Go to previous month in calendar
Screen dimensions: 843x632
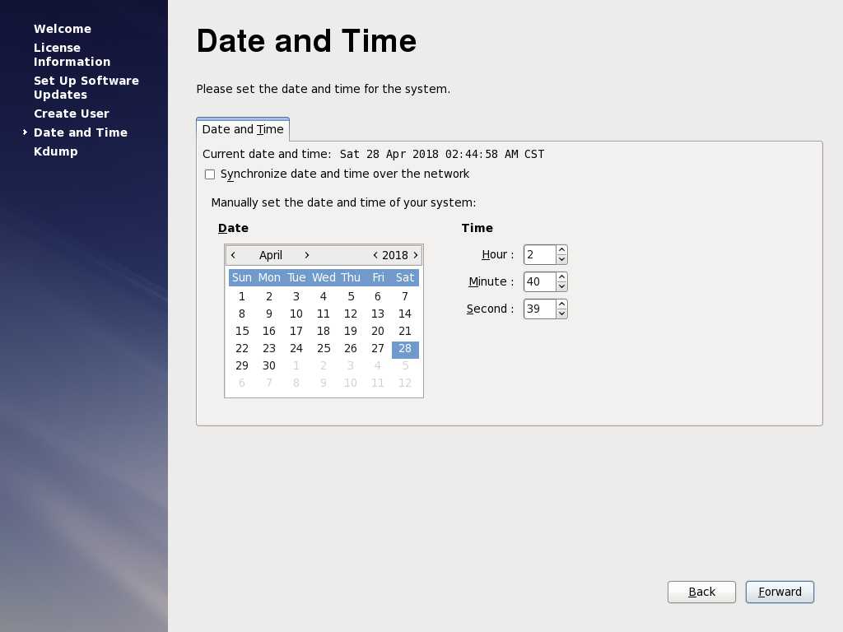pyautogui.click(x=233, y=255)
